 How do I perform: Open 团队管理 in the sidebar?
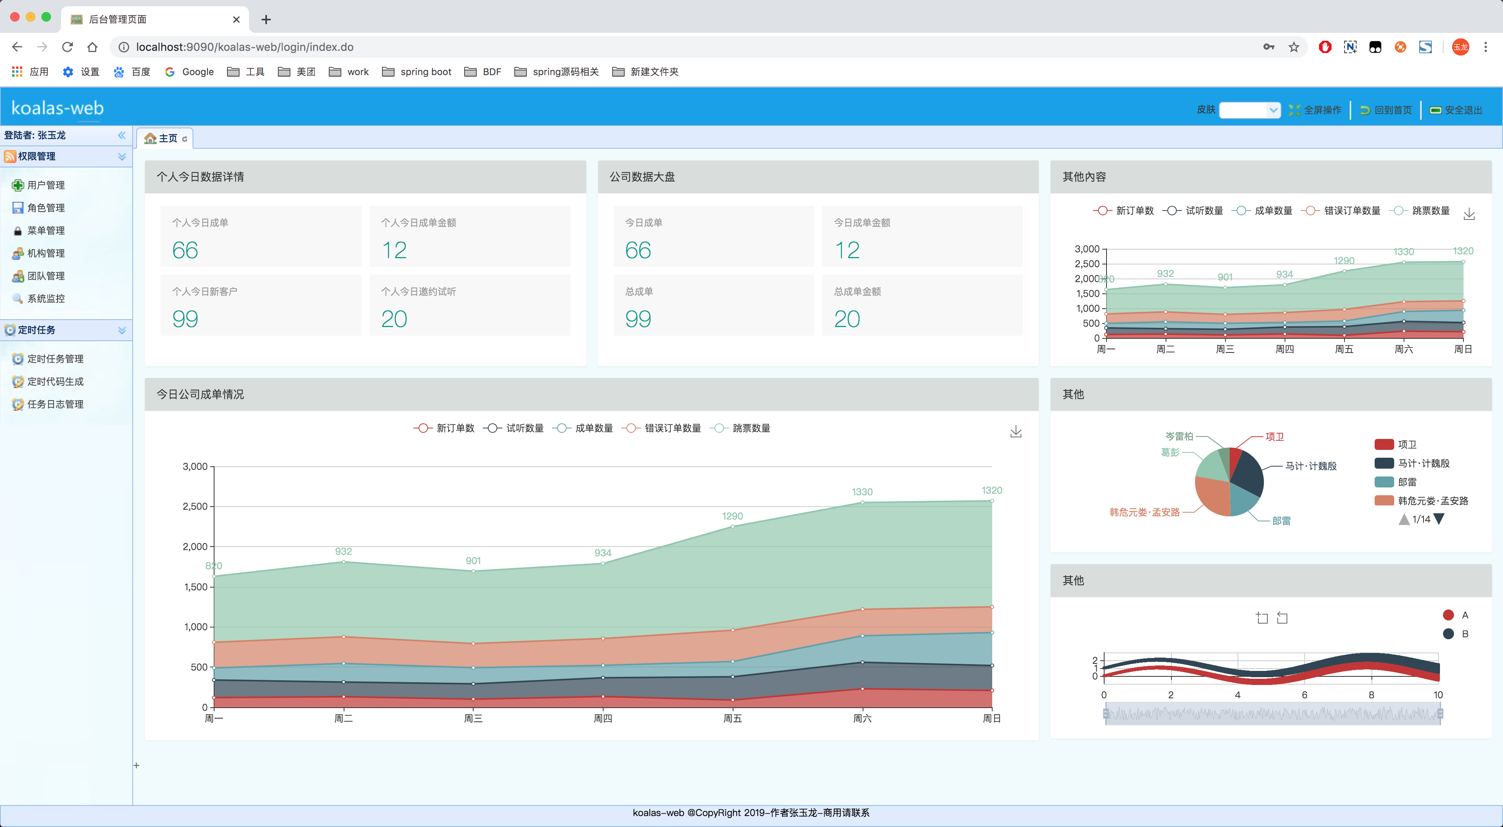(x=38, y=276)
